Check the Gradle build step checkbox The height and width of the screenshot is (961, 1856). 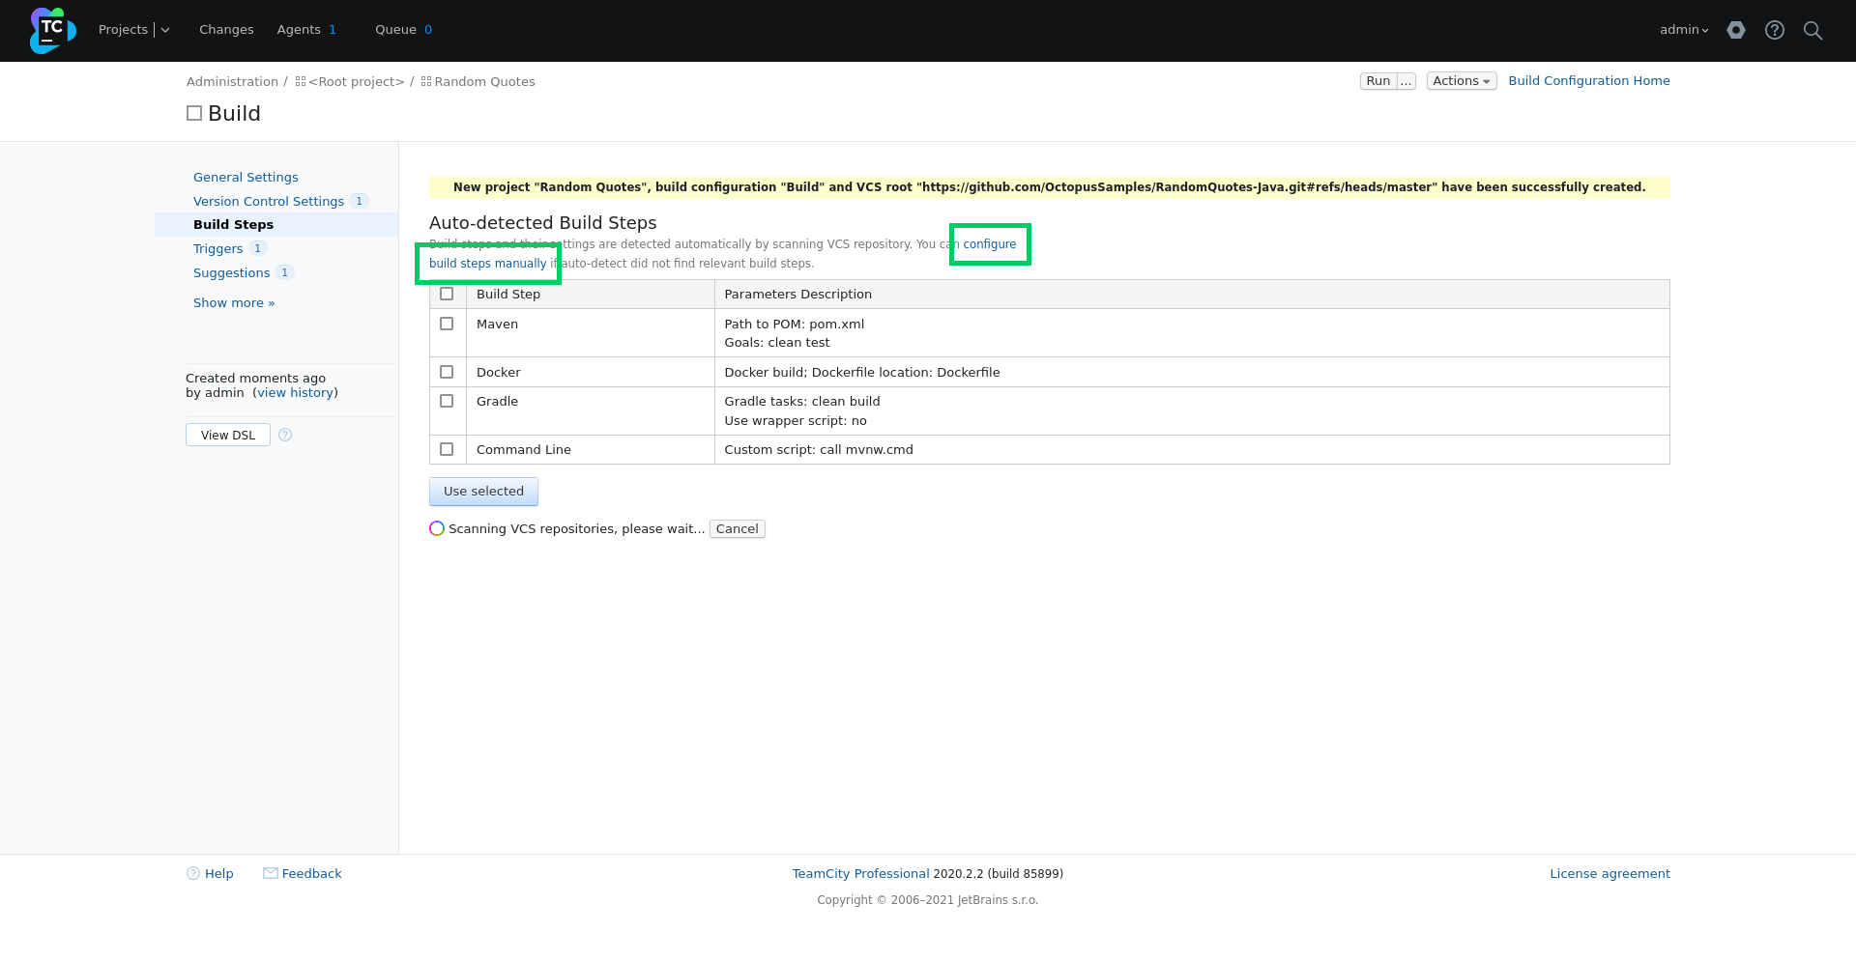(x=447, y=401)
